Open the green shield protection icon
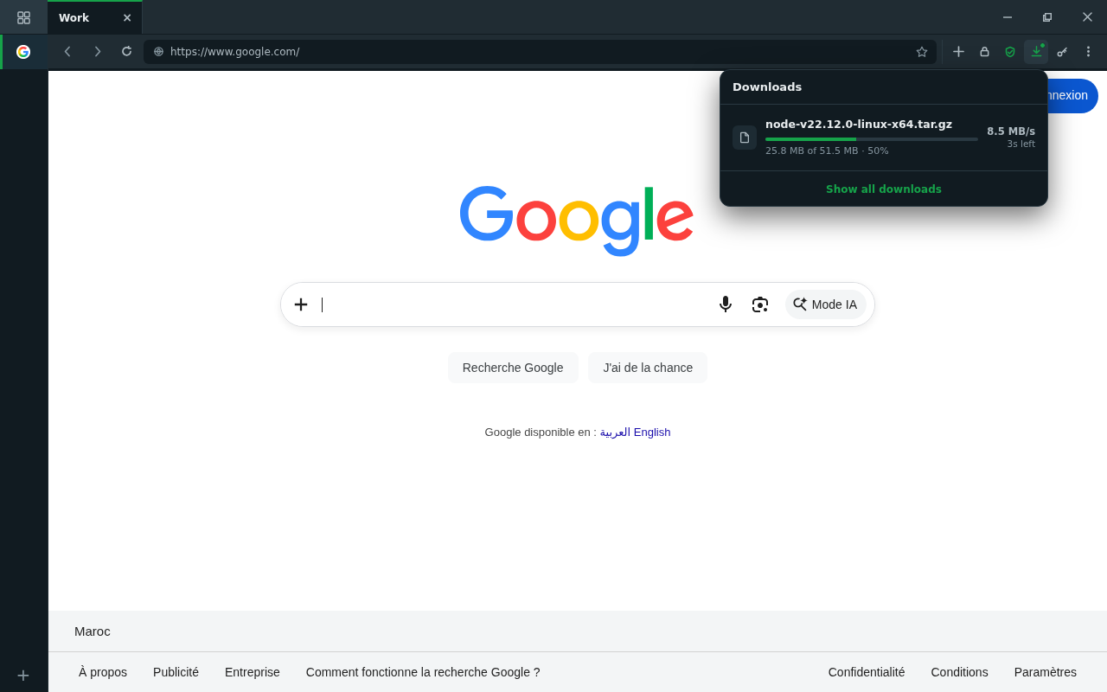1107x692 pixels. [1010, 52]
